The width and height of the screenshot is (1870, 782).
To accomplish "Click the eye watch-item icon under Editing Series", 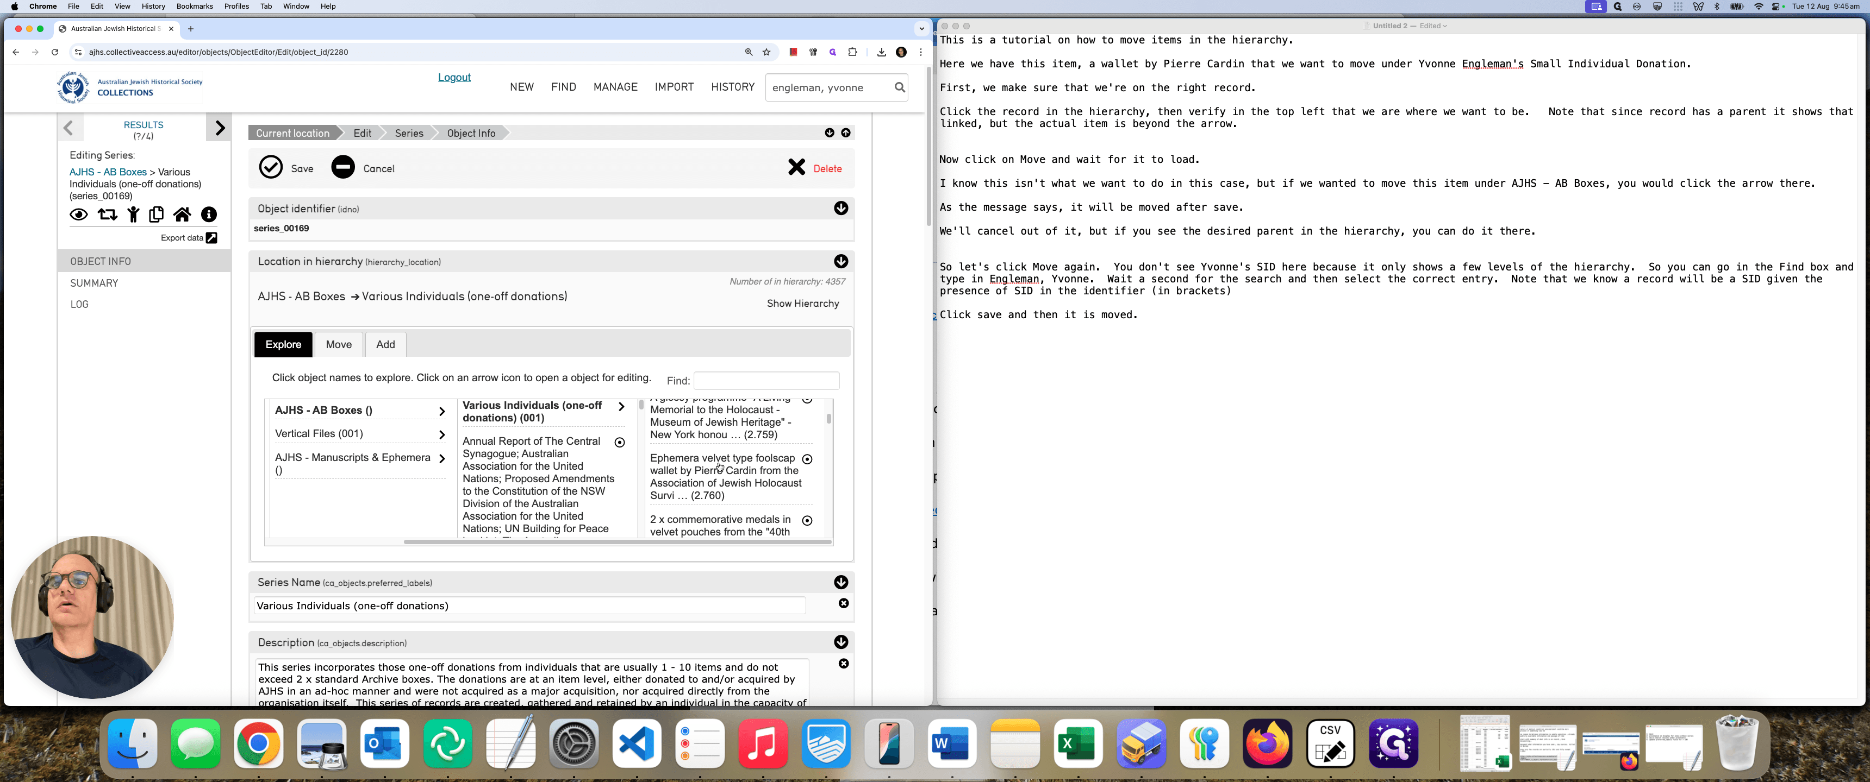I will click(x=78, y=215).
